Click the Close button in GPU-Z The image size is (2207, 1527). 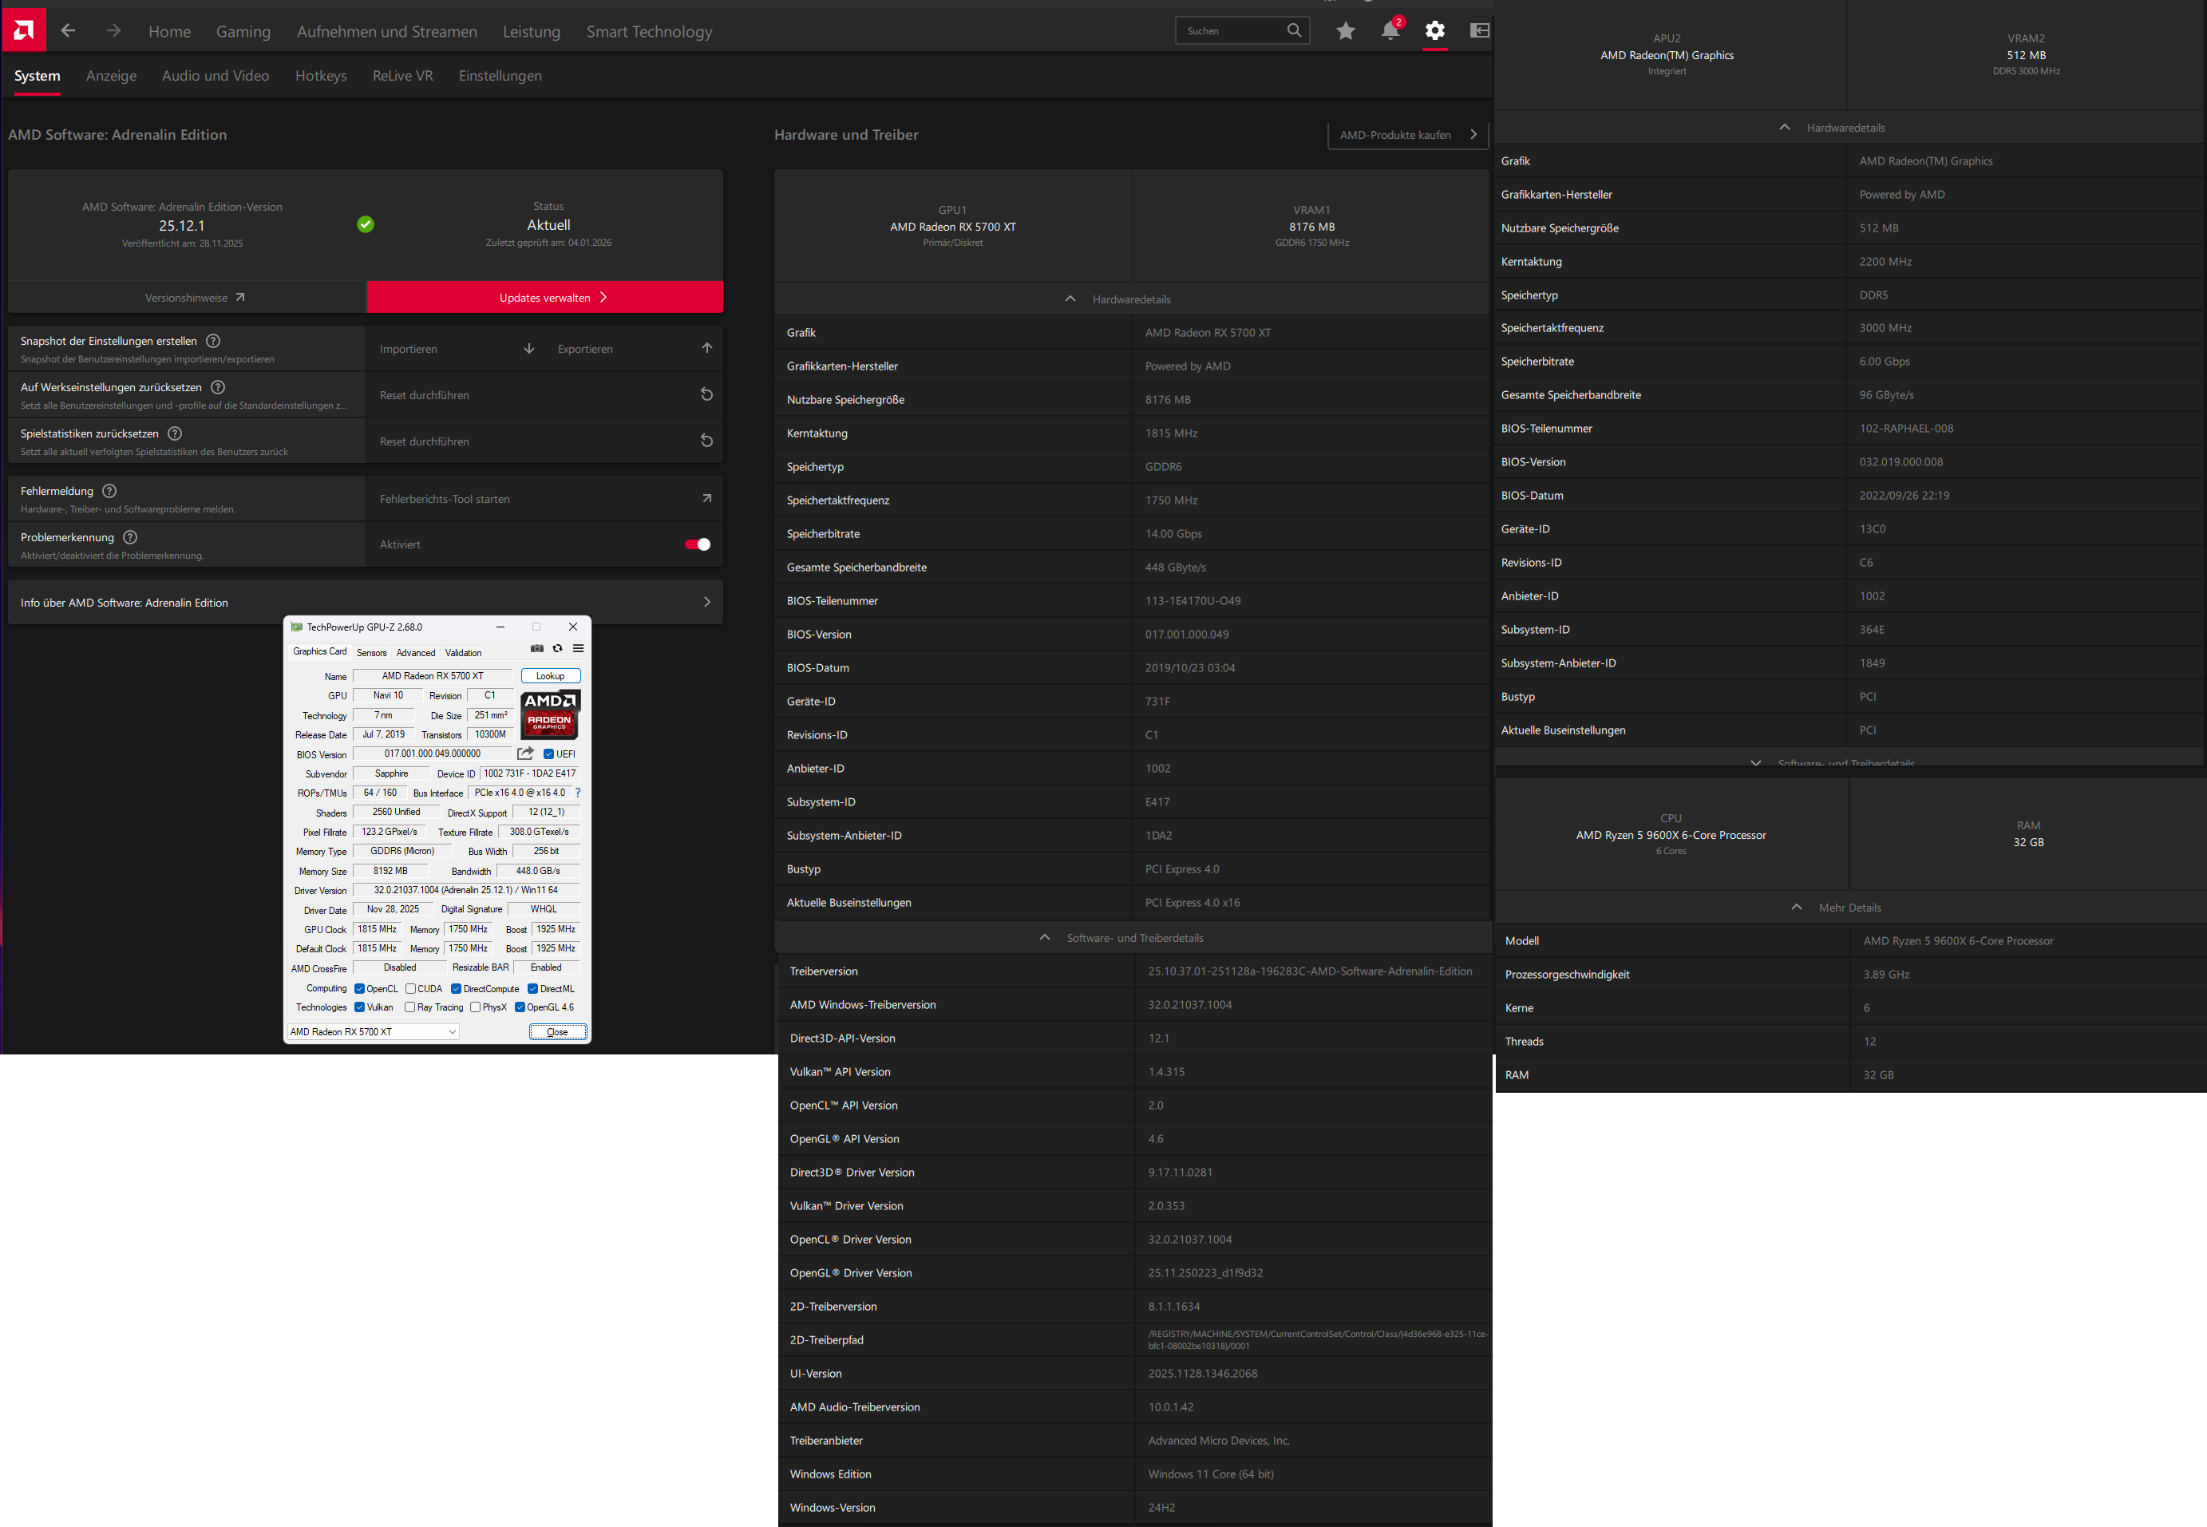(558, 1031)
